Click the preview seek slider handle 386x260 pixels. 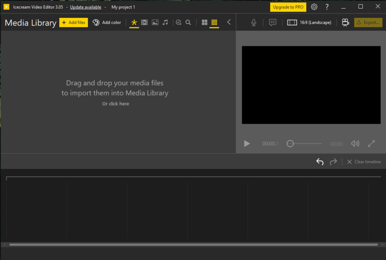290,144
